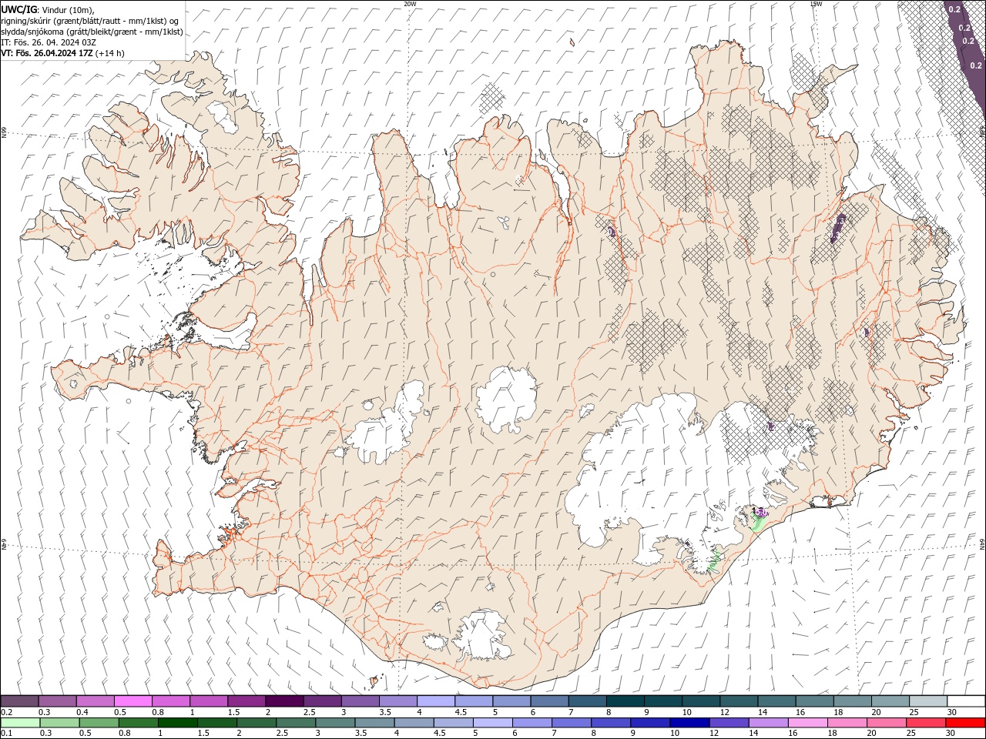This screenshot has height=739, width=986.
Task: Pick the bright red swatch ending the bottom legend
Action: [965, 723]
